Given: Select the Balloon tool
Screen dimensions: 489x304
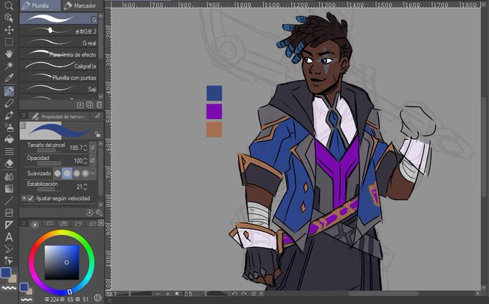Looking at the screenshot, I should (x=9, y=249).
